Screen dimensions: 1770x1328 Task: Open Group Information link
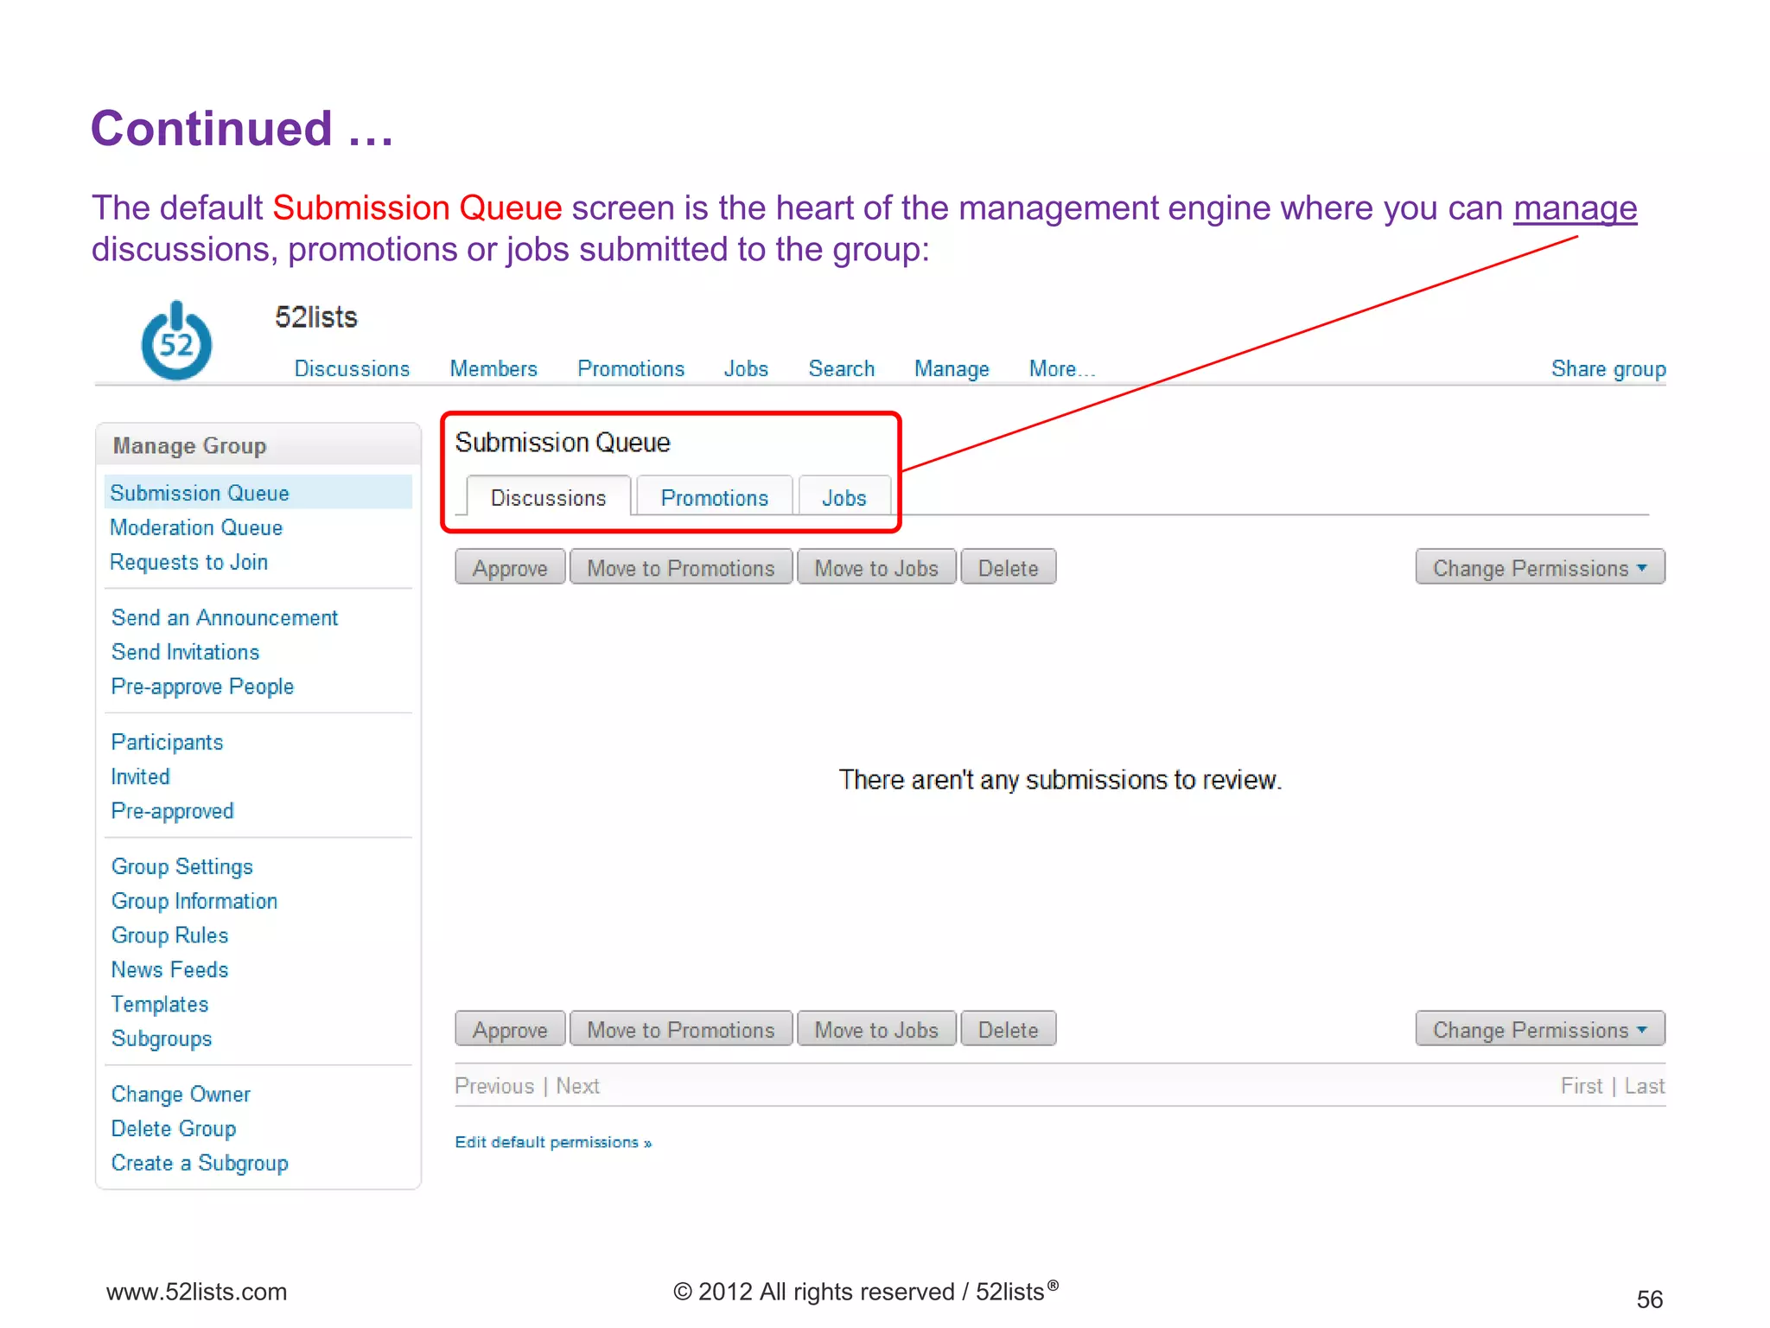coord(194,901)
